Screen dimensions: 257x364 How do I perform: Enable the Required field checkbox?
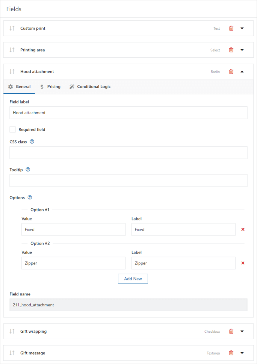[12, 129]
